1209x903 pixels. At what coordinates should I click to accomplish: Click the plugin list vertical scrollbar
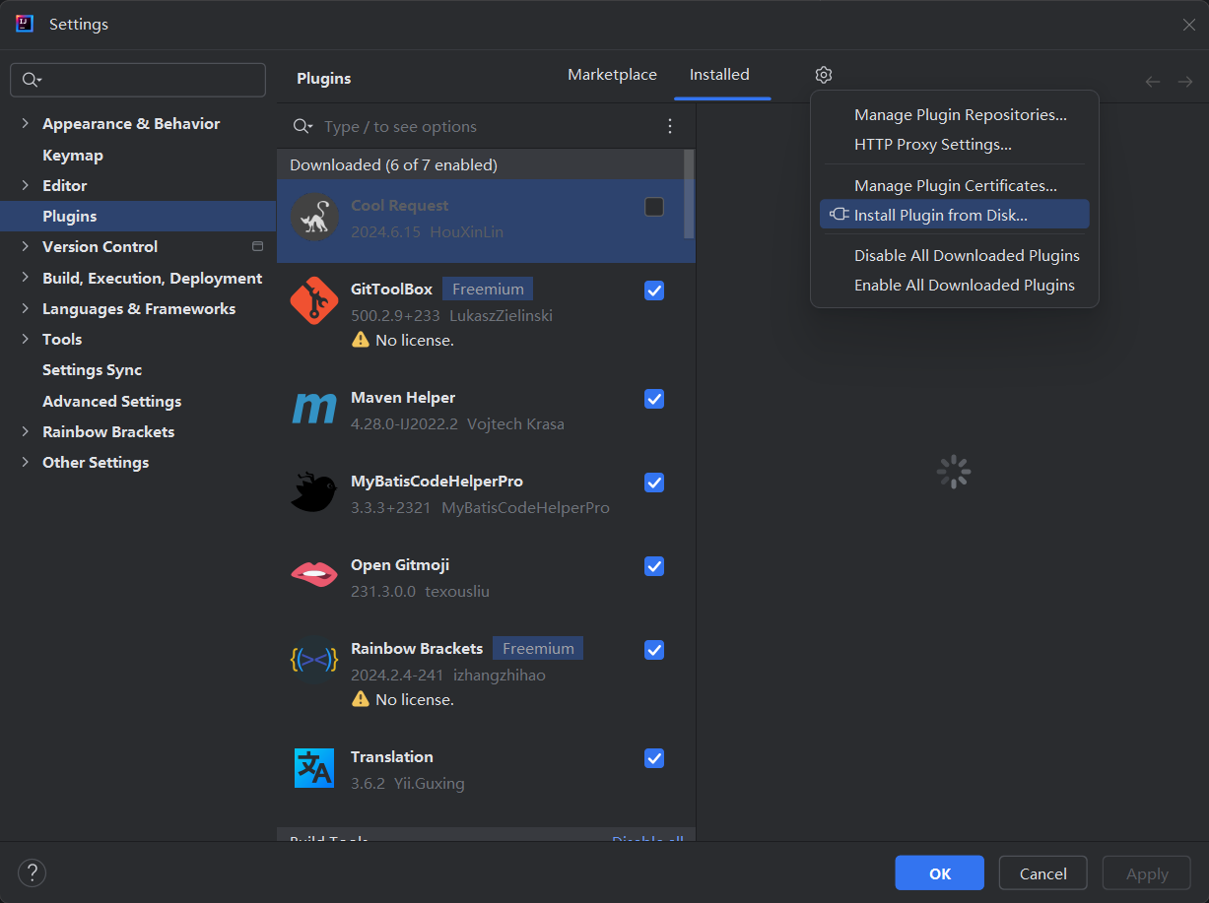click(x=689, y=193)
